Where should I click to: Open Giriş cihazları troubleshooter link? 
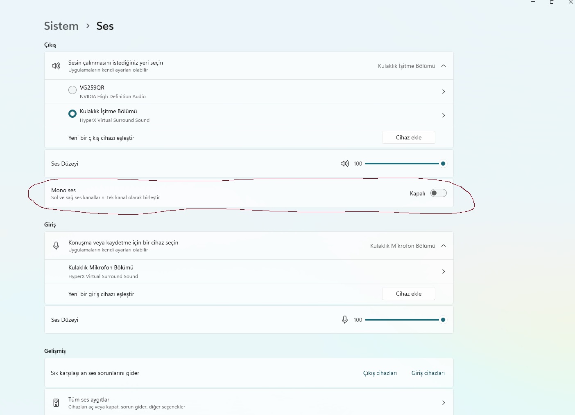click(428, 373)
